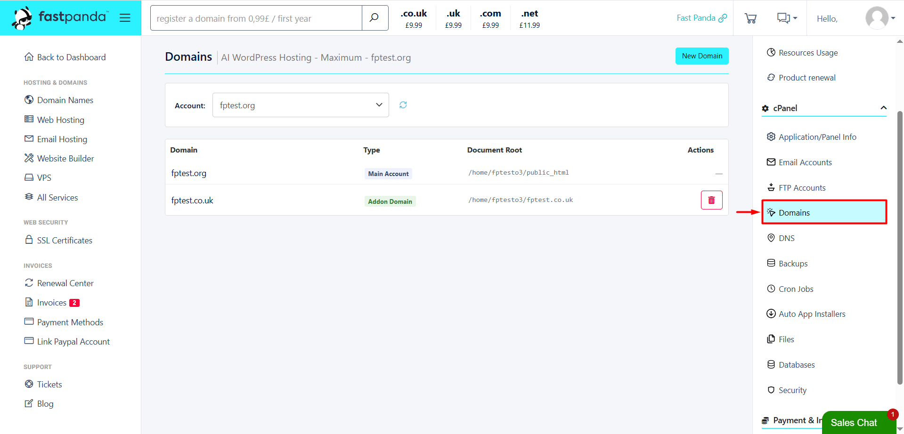Click the Email Hosting envelope icon
Viewport: 904px width, 434px height.
(29, 139)
